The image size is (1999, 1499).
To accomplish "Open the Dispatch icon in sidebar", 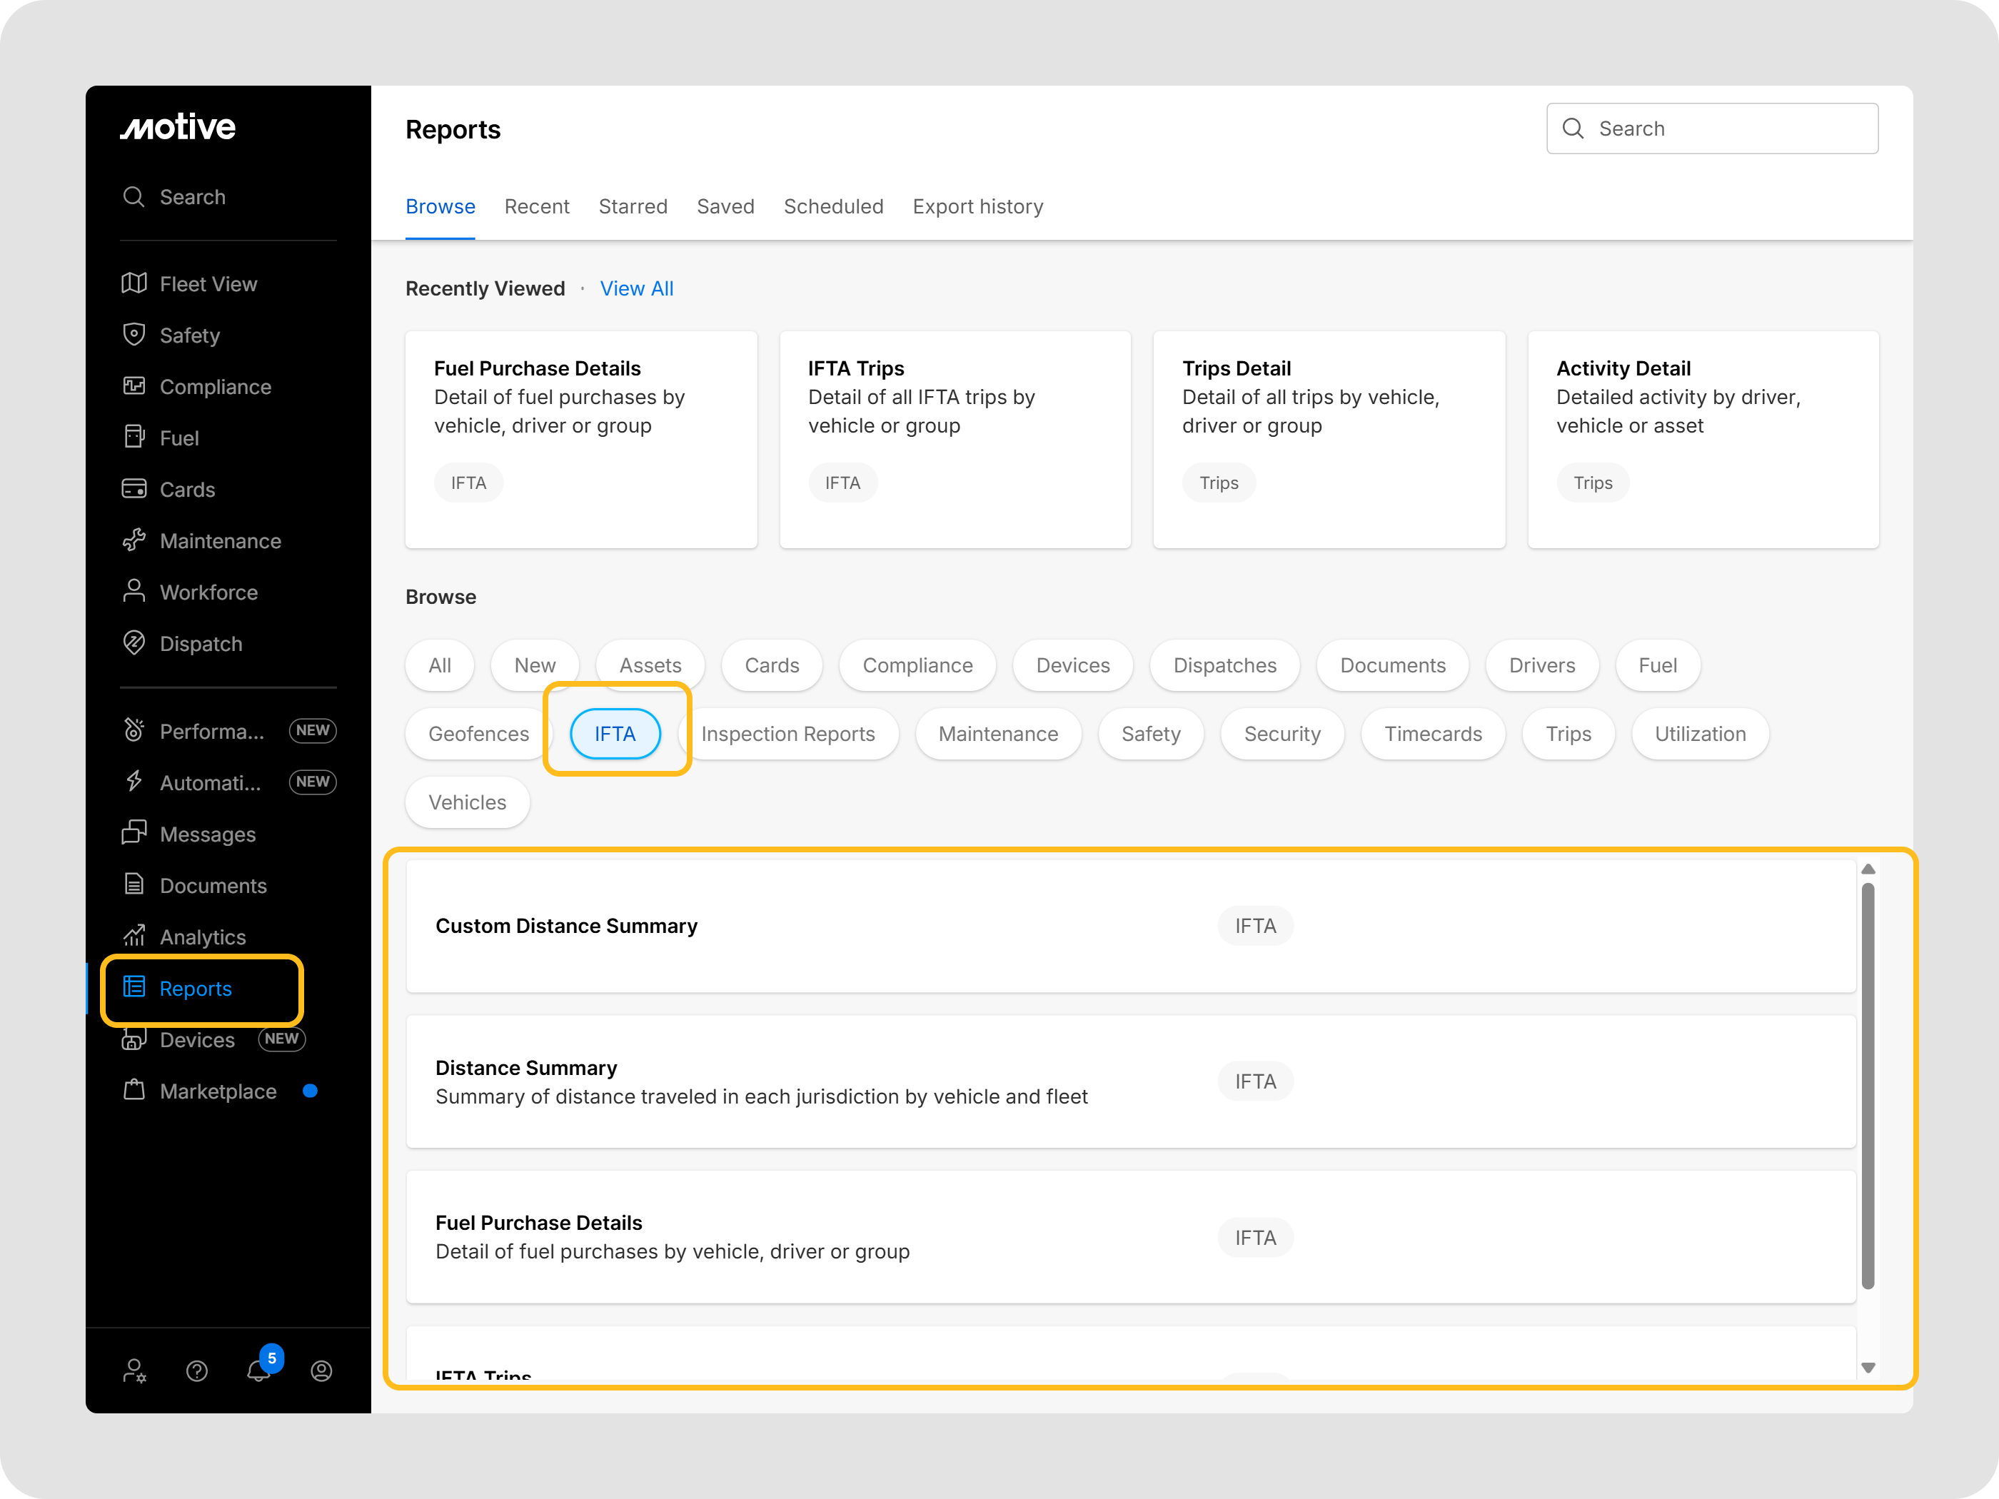I will pos(134,643).
